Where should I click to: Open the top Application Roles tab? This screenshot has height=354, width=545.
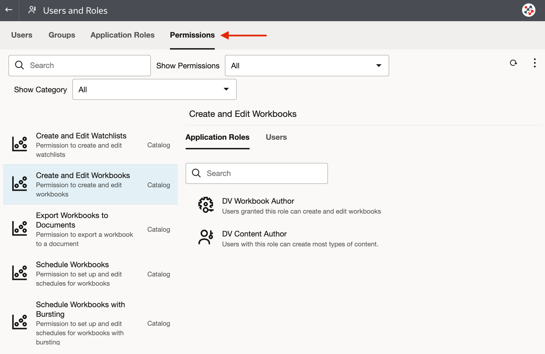122,35
